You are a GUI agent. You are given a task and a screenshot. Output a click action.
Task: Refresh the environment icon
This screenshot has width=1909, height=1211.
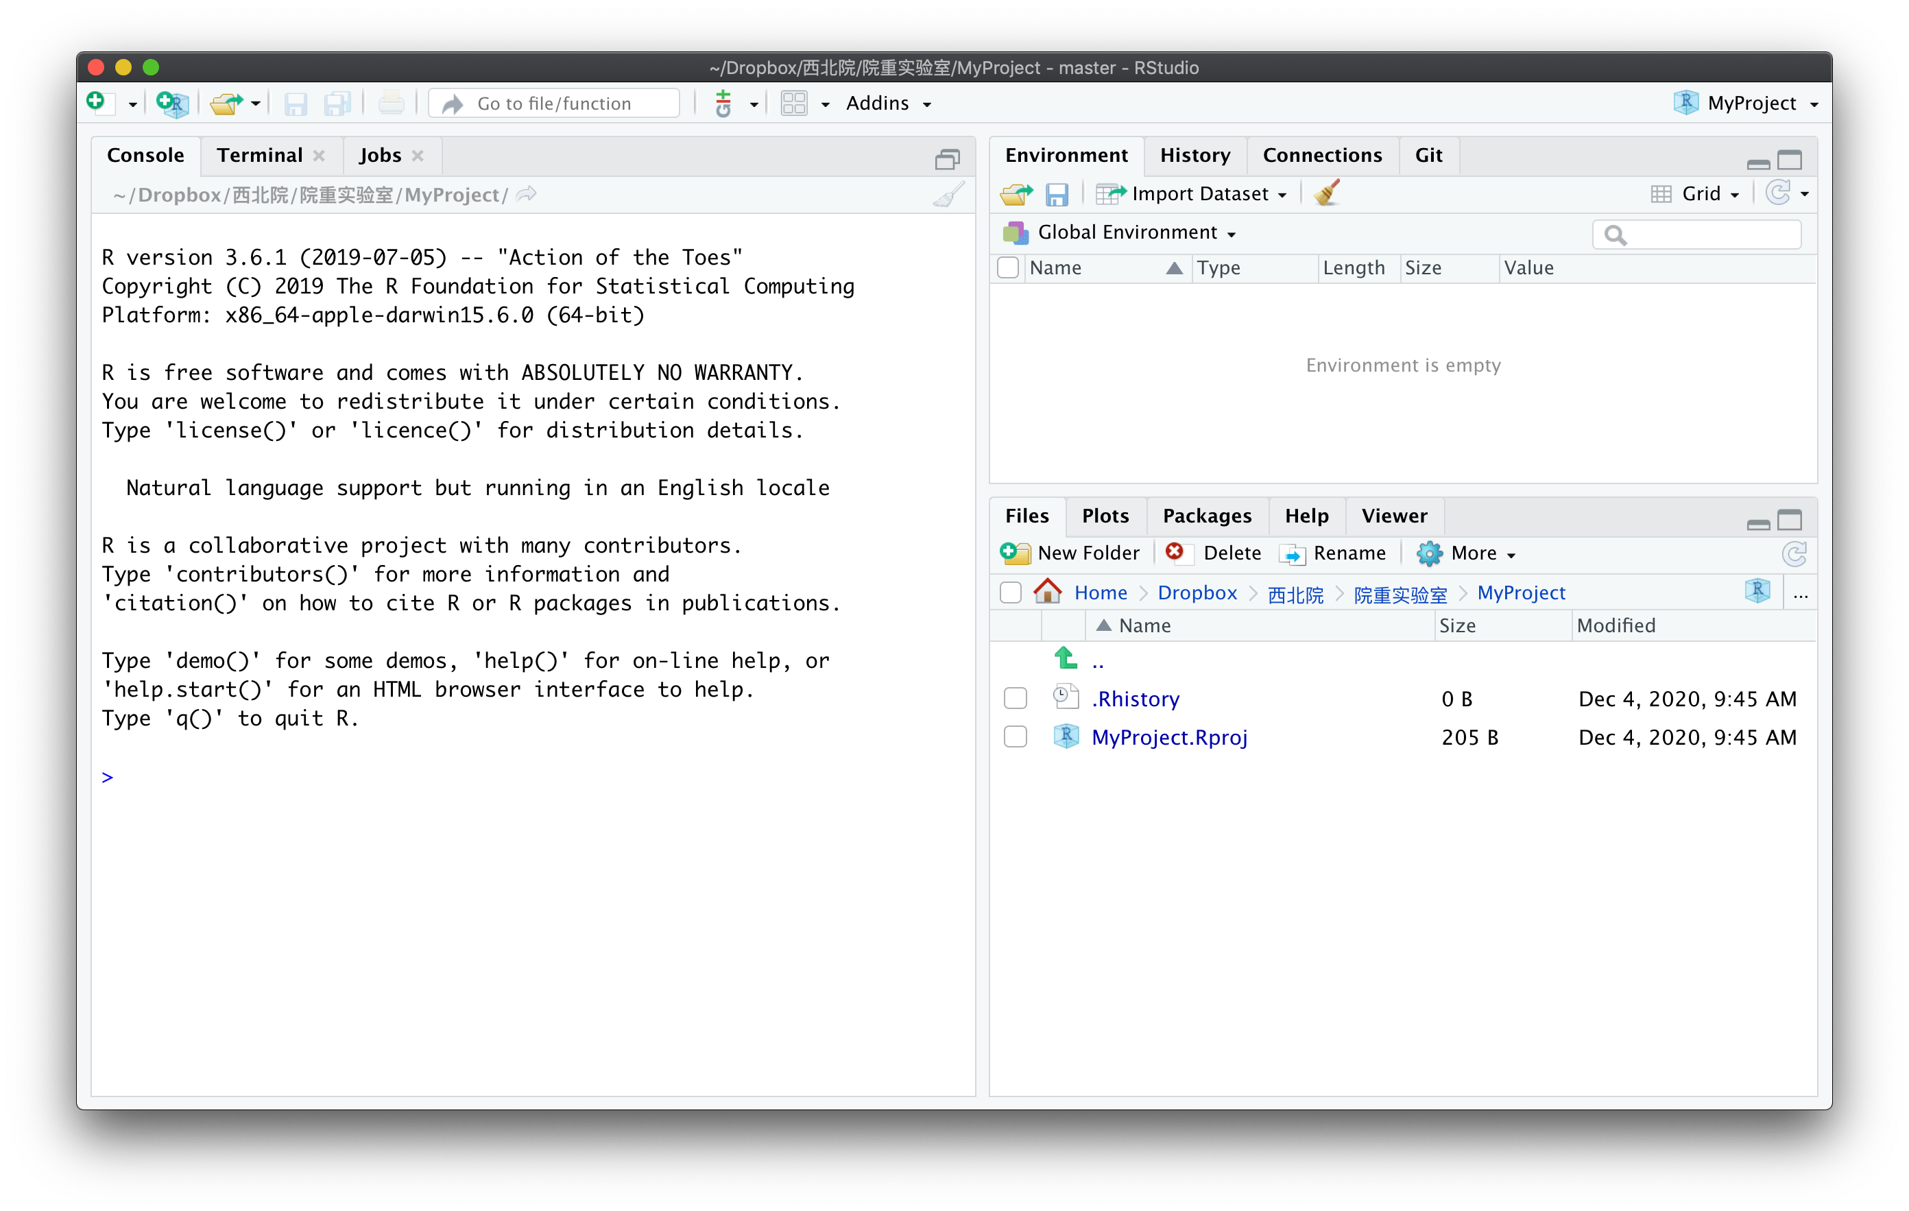(x=1778, y=193)
